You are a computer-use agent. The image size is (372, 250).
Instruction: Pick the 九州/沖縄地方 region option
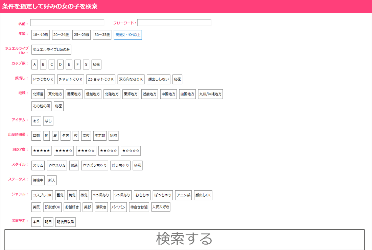coord(210,94)
